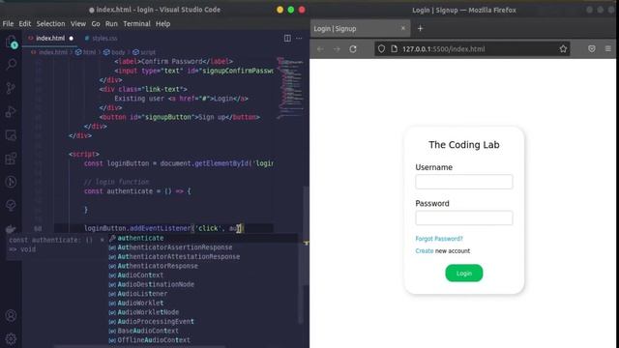The height and width of the screenshot is (348, 619).
Task: Select BaseAudioContext suggestion
Action: (203, 331)
